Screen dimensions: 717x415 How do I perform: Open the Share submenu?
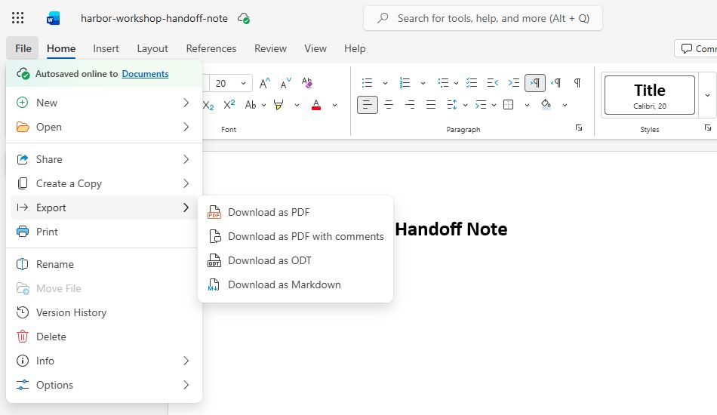click(104, 159)
